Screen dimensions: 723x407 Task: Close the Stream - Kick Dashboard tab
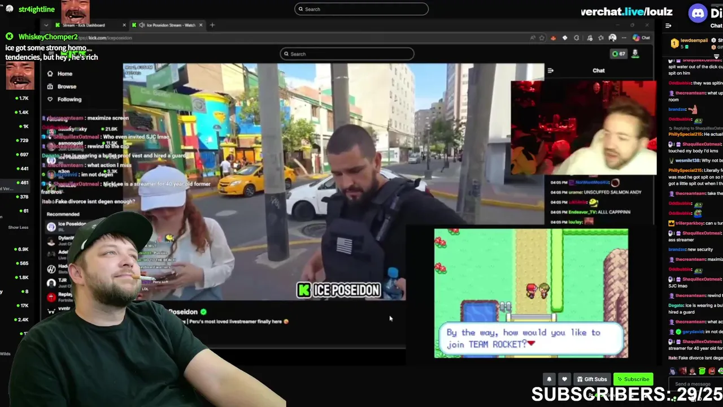[124, 25]
